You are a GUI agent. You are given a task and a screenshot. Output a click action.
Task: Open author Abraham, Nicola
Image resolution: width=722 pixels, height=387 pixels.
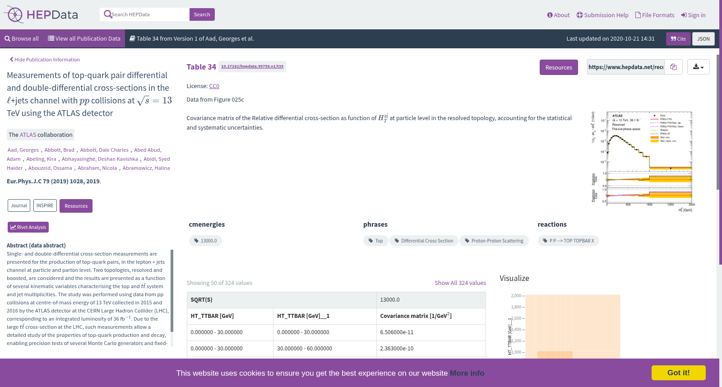click(x=97, y=168)
